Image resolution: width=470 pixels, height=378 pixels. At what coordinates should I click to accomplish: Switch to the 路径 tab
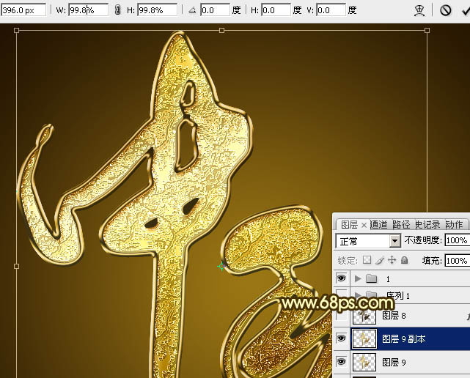coord(401,224)
